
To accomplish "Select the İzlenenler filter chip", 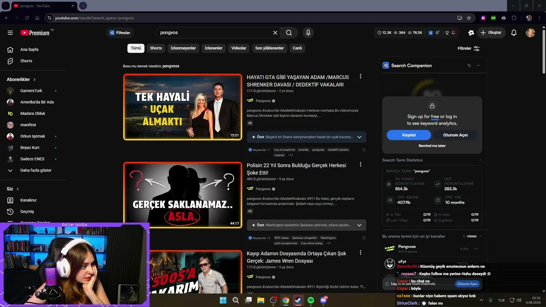I will [x=214, y=48].
